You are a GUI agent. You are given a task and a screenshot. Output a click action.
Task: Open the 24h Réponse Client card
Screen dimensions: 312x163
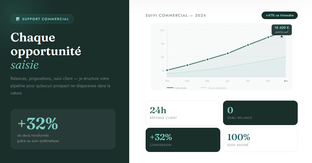click(x=183, y=113)
